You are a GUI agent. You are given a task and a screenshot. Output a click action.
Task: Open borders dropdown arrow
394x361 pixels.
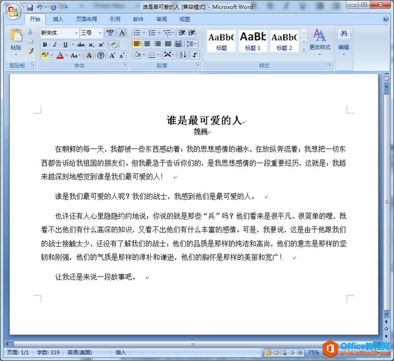click(x=158, y=54)
